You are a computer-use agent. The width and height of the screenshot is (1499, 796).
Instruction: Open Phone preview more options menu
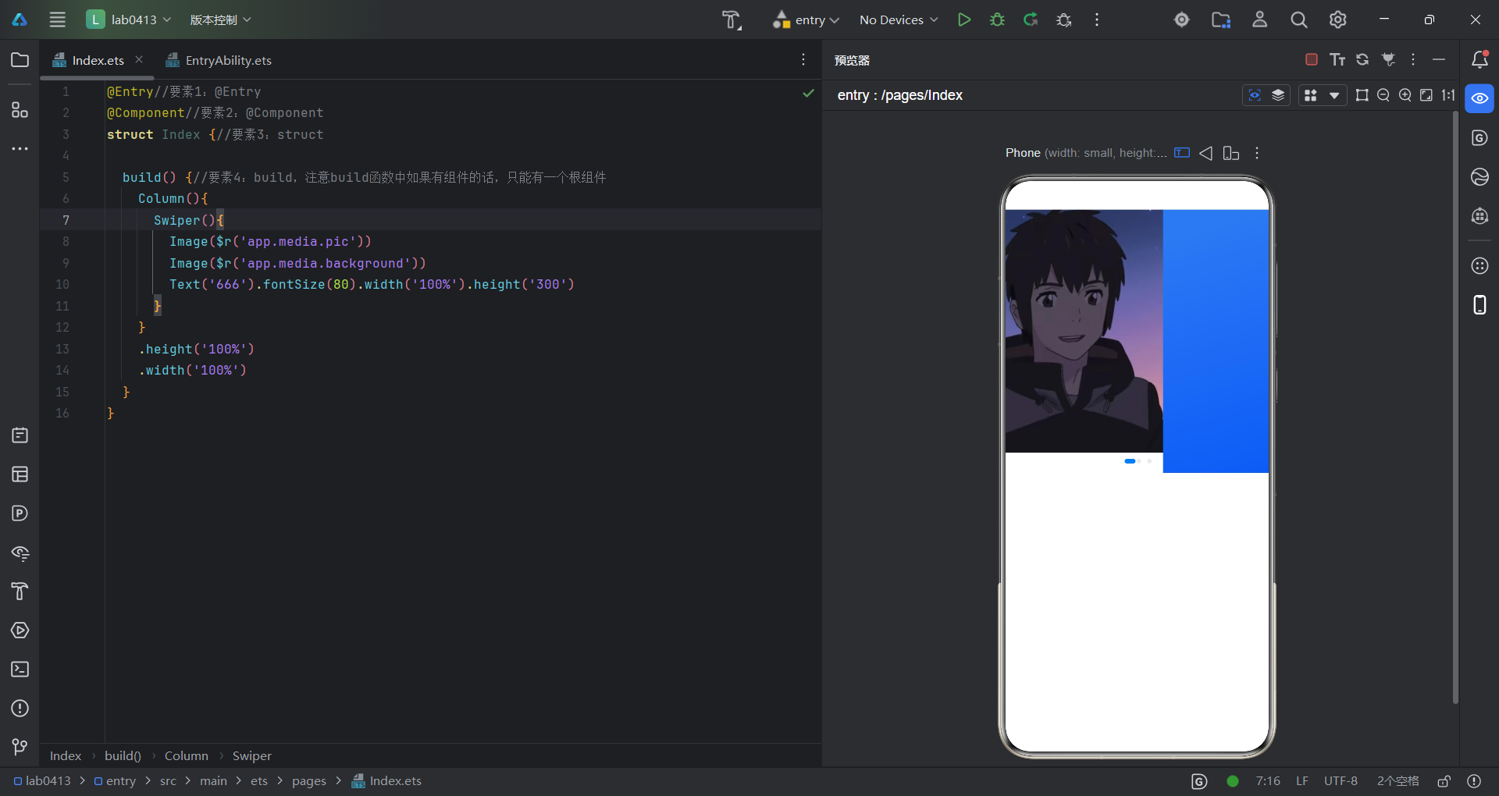1257,153
